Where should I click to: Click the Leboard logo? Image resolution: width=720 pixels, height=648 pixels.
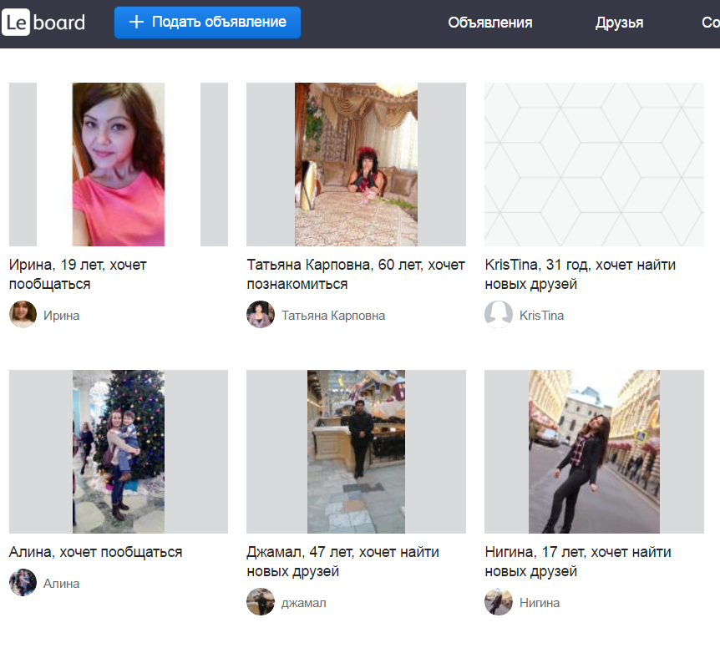(43, 23)
